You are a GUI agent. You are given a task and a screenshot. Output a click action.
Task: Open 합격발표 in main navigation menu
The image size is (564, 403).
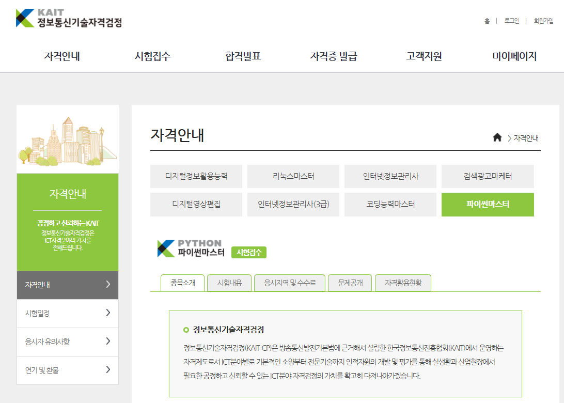tap(243, 56)
